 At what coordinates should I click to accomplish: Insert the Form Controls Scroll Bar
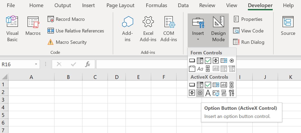click(208, 68)
